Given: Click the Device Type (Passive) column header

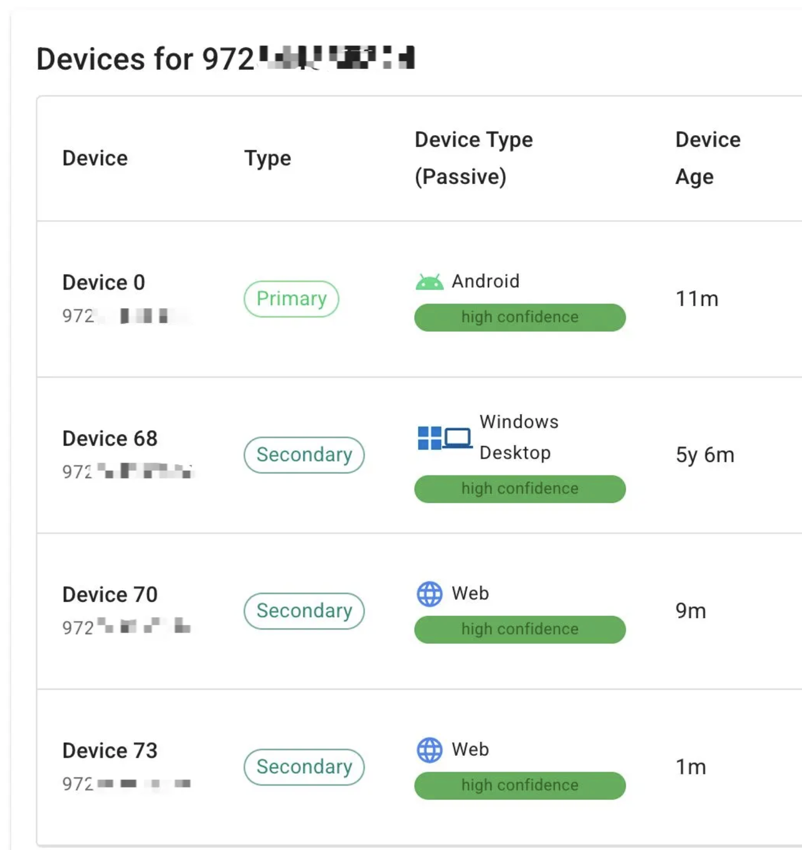Looking at the screenshot, I should tap(473, 158).
